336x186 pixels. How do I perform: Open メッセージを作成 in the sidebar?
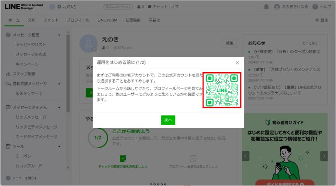pyautogui.click(x=31, y=54)
